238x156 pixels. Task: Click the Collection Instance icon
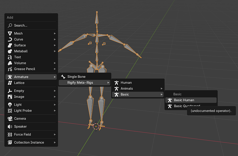click(x=10, y=142)
